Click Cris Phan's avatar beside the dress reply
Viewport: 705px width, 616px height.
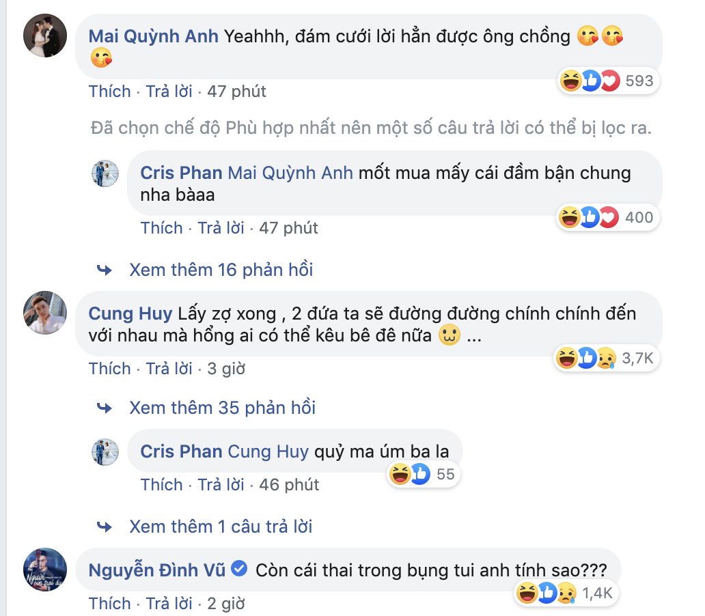(x=105, y=173)
